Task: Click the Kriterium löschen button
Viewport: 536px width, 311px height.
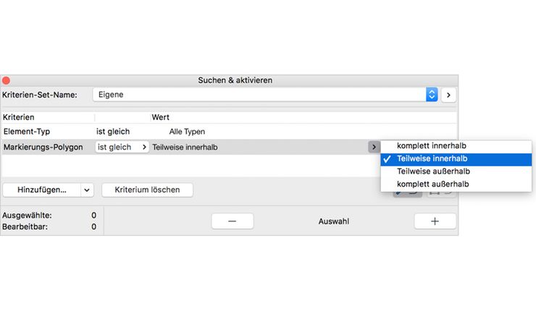Action: pos(147,189)
